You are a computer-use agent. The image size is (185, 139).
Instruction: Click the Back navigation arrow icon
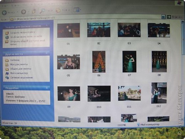[x=5, y=12]
